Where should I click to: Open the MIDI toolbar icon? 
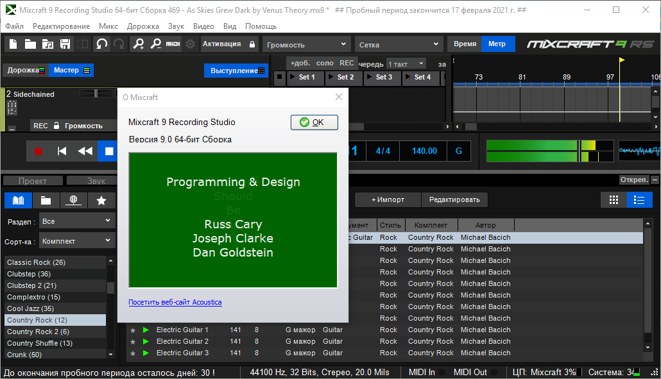click(x=173, y=44)
